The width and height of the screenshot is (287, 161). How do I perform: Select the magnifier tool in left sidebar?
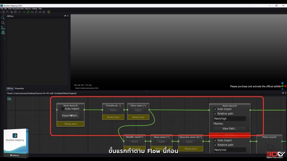coord(3,18)
